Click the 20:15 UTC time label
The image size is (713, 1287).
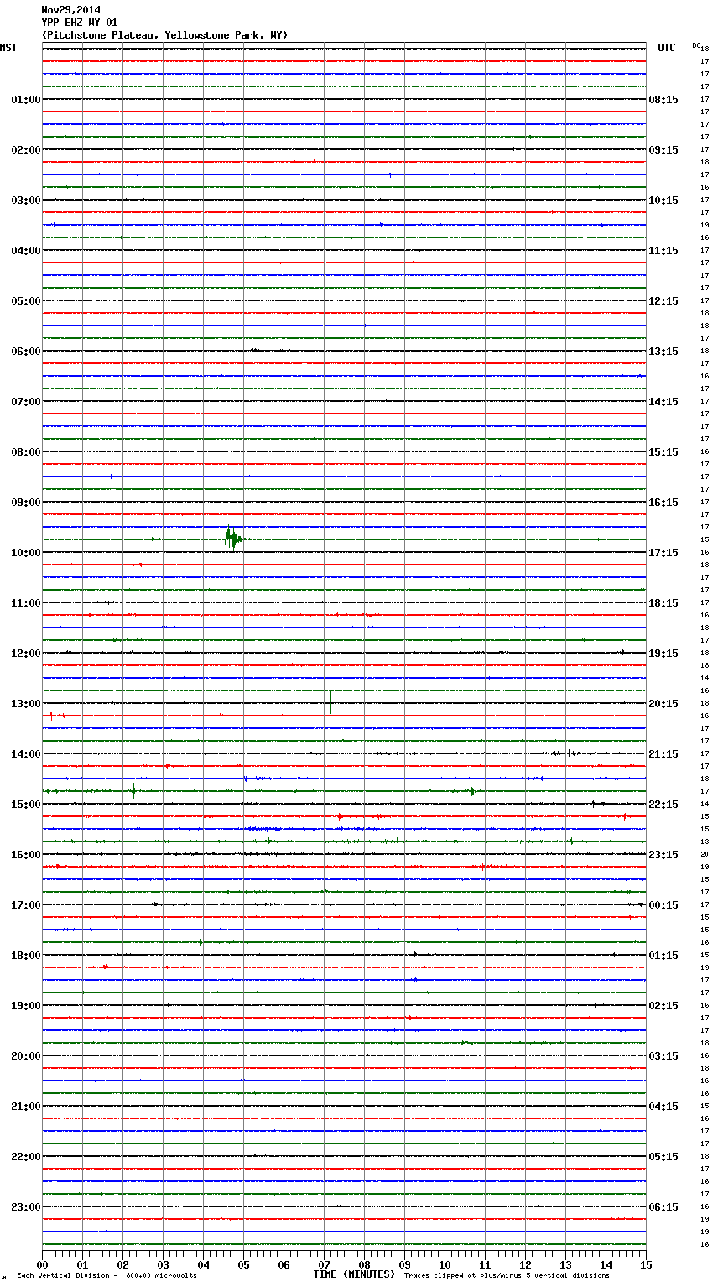pos(664,704)
